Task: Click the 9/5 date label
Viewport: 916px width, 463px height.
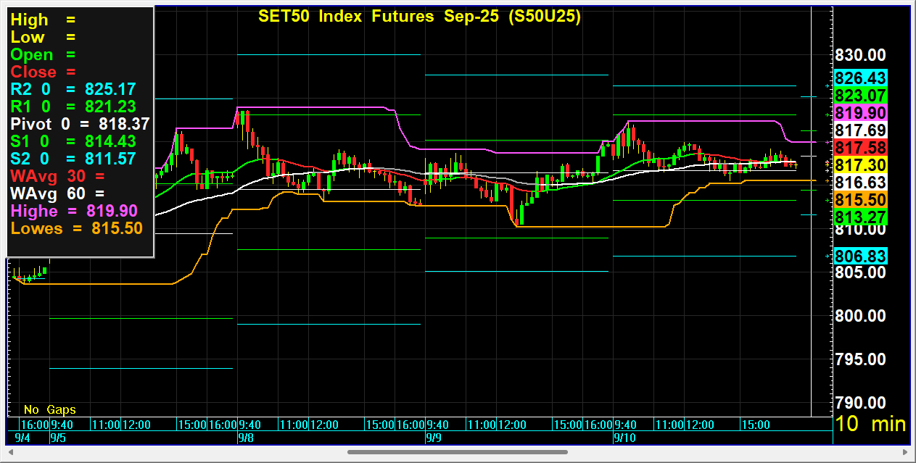Action: point(58,438)
